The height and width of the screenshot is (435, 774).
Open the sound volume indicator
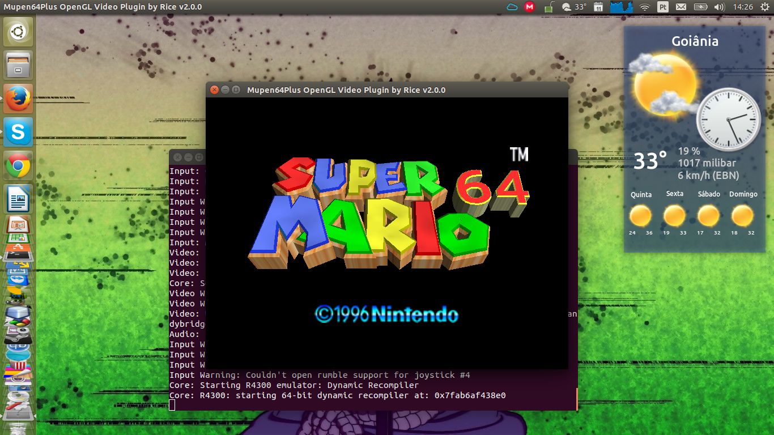[x=719, y=7]
